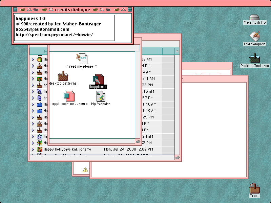Expand the row dated 25 PM
Viewport: 271px width, 203px height.
[x=33, y=117]
